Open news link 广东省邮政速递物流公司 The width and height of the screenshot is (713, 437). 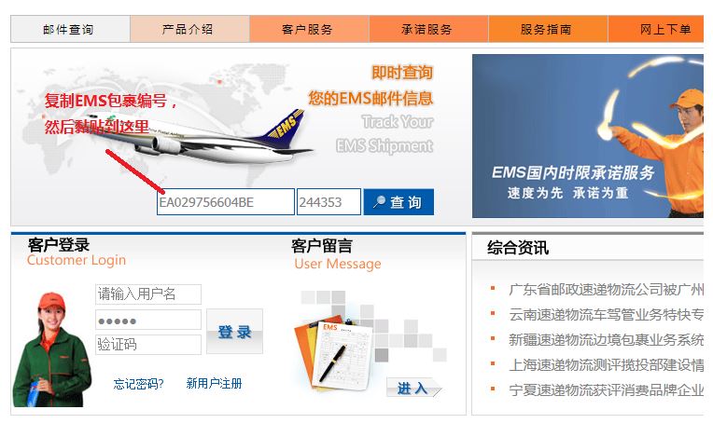(606, 289)
